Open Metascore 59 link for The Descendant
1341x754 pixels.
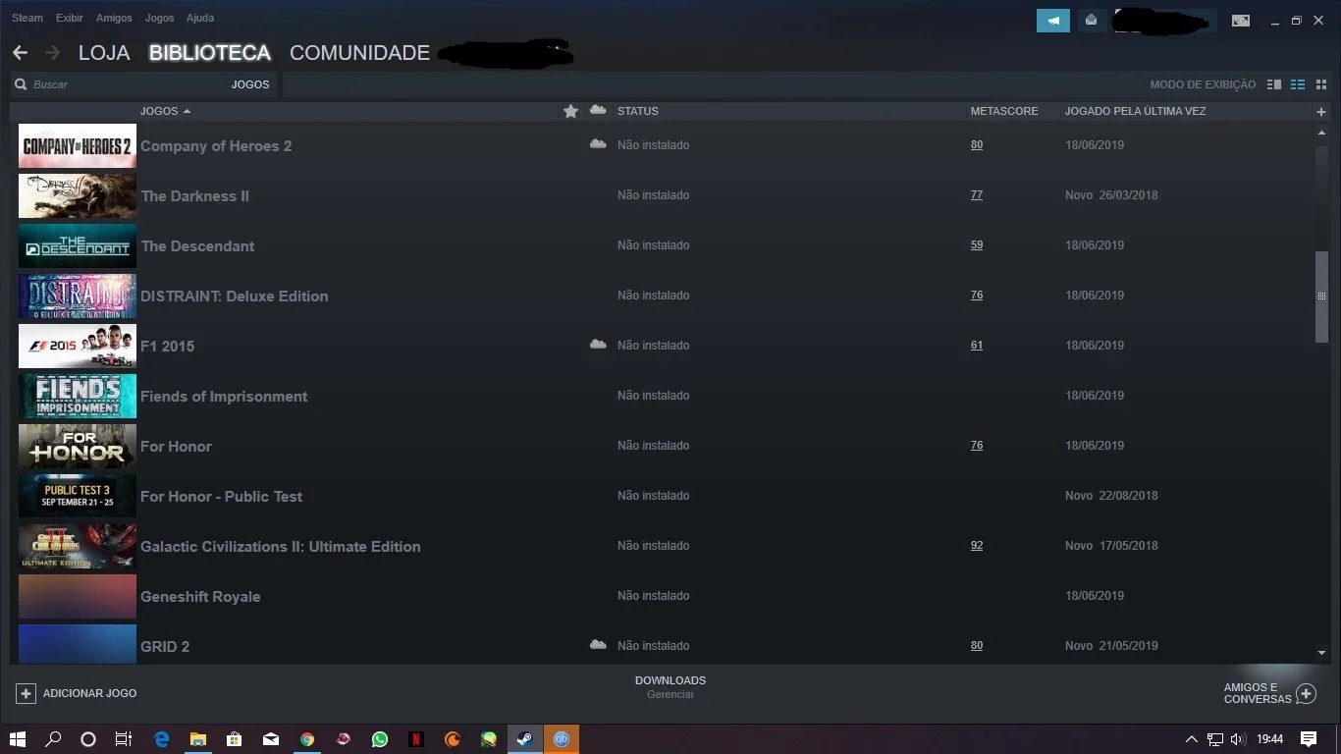pos(977,245)
